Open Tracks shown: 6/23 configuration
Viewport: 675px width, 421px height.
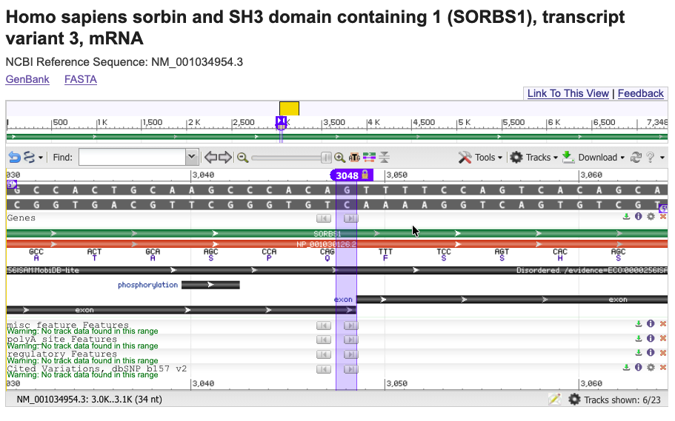coord(614,400)
